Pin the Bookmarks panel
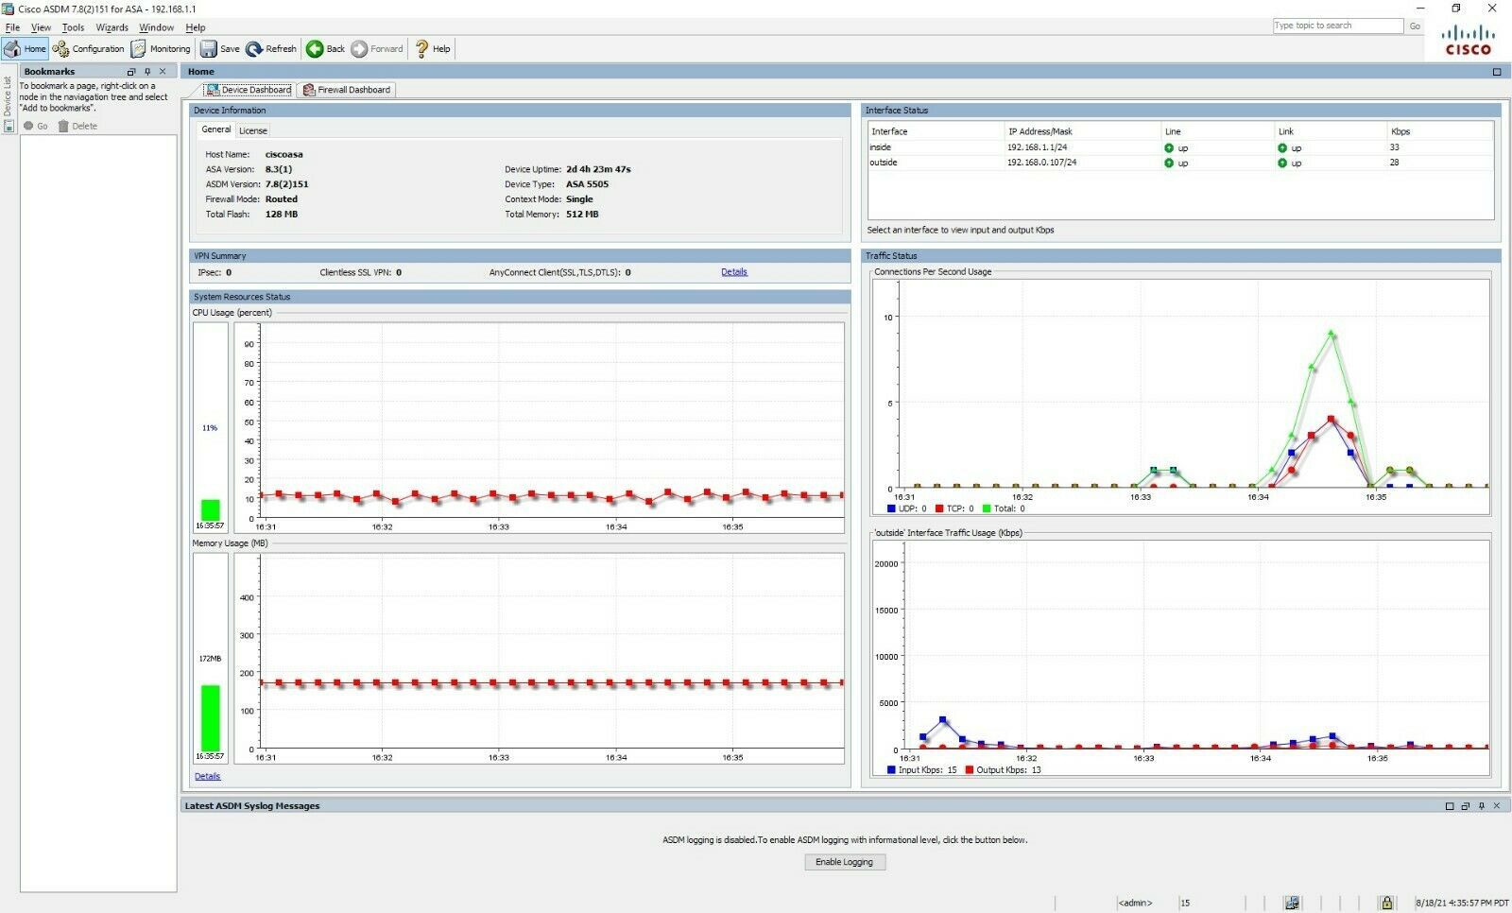1512x913 pixels. point(147,72)
